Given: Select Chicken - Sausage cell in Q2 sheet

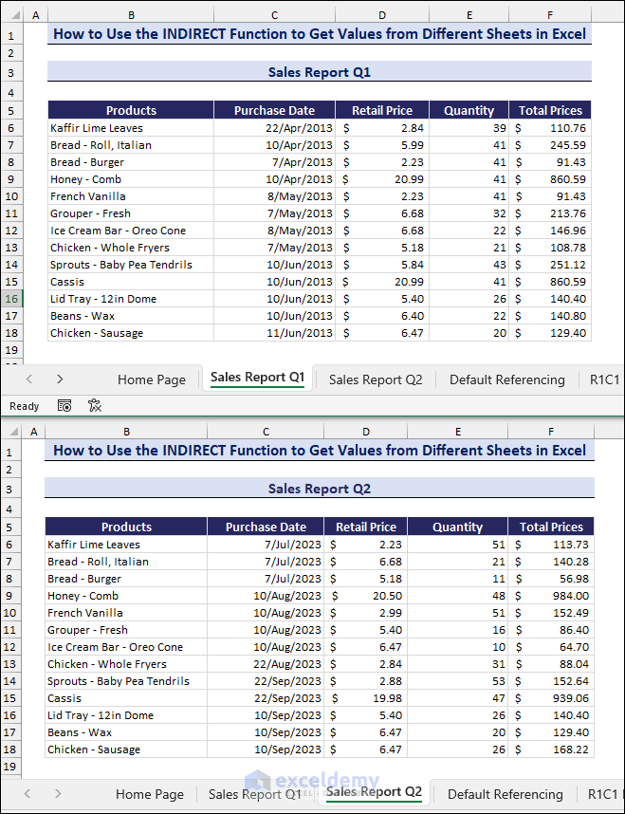Looking at the screenshot, I should click(126, 749).
